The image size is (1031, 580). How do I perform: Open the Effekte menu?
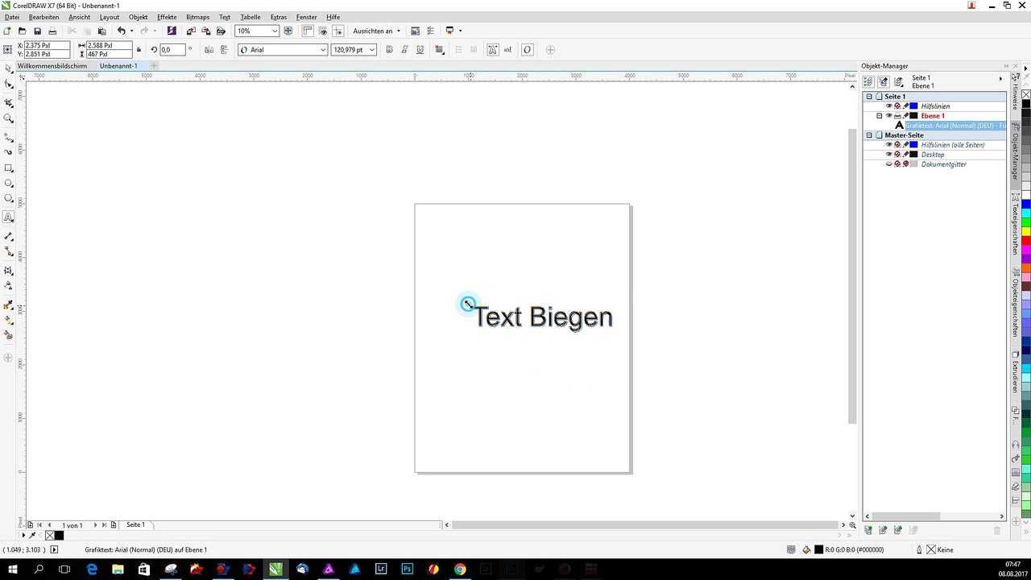pyautogui.click(x=167, y=17)
